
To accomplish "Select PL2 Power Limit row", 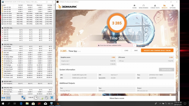I will [27, 77].
